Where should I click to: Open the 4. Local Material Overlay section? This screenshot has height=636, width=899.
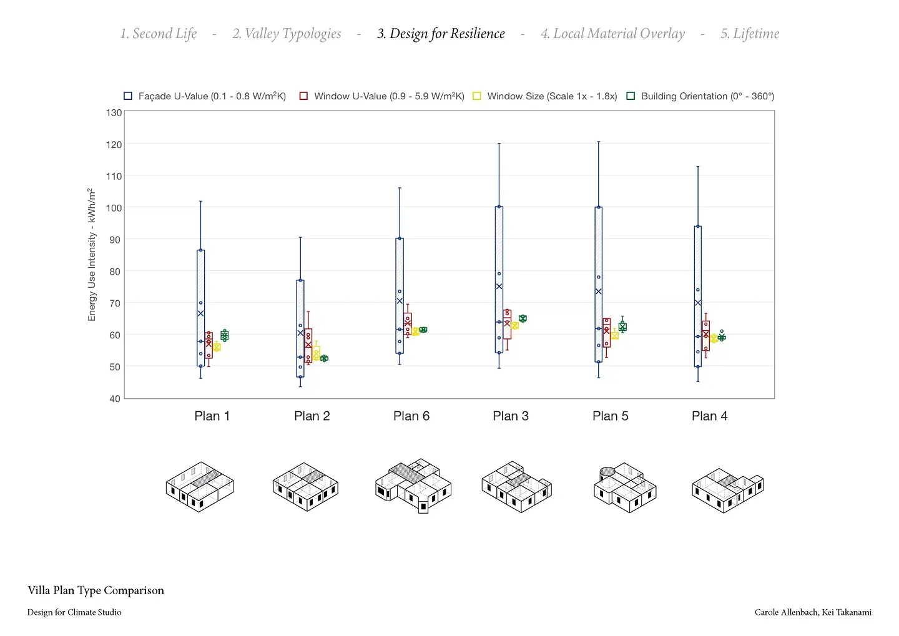tap(612, 34)
